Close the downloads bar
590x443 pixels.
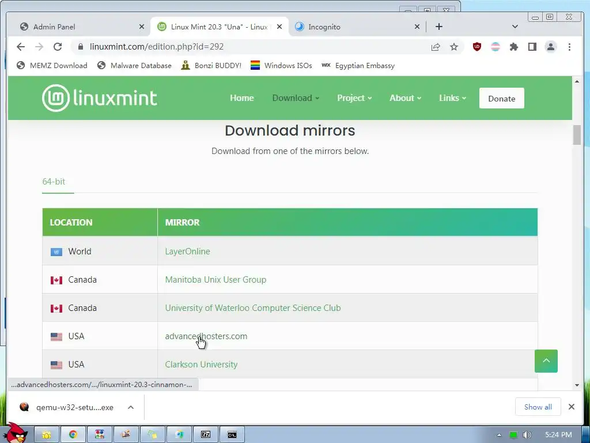(571, 407)
